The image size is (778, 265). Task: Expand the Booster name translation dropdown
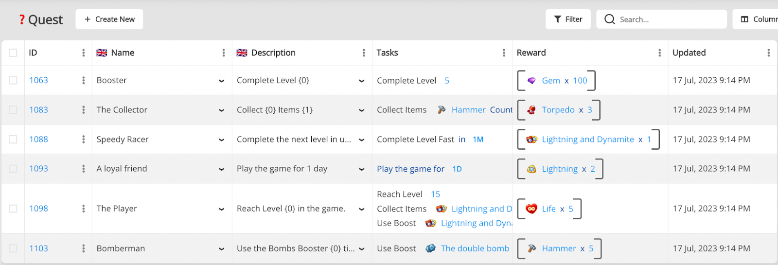pyautogui.click(x=222, y=81)
